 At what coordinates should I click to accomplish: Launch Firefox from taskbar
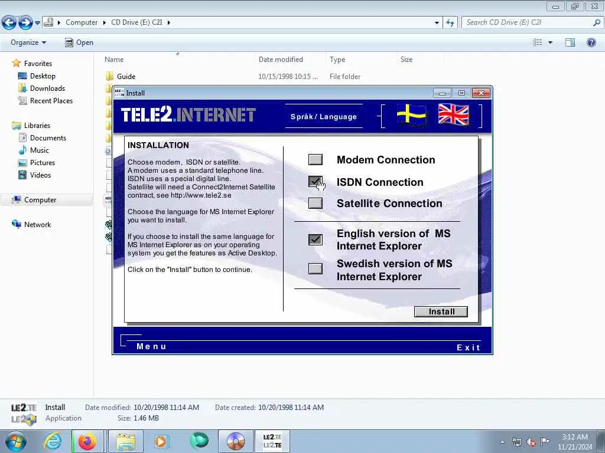click(87, 441)
